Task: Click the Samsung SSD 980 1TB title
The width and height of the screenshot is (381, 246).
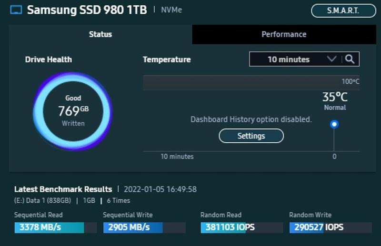Action: [87, 10]
